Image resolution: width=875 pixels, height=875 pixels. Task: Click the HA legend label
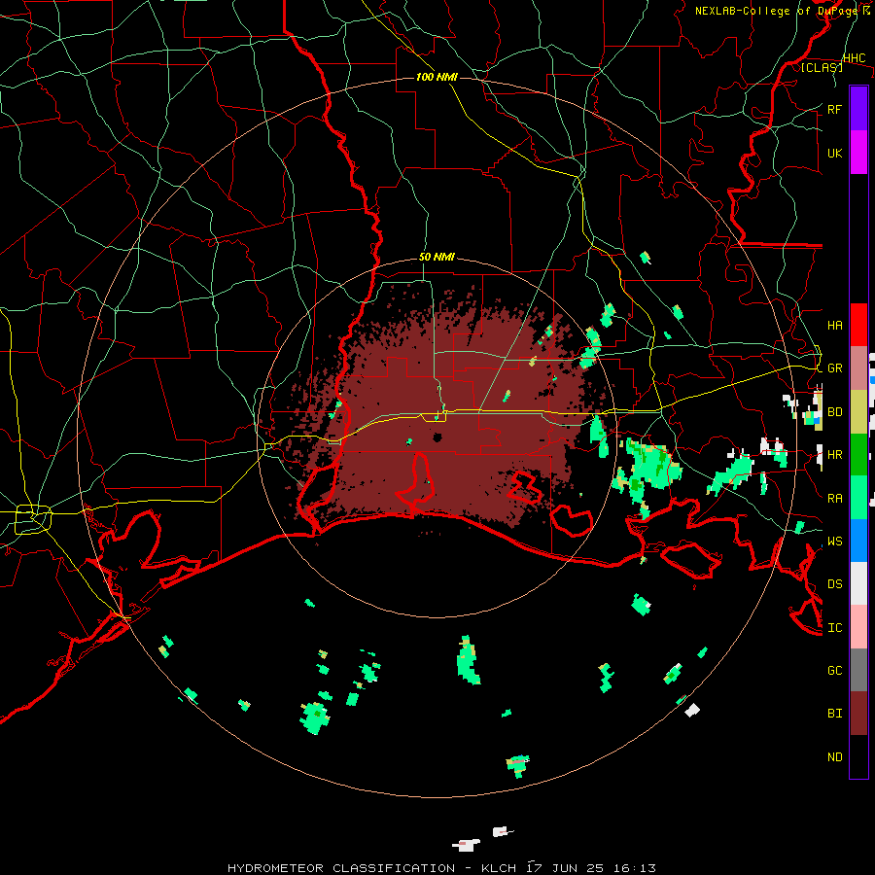(834, 325)
